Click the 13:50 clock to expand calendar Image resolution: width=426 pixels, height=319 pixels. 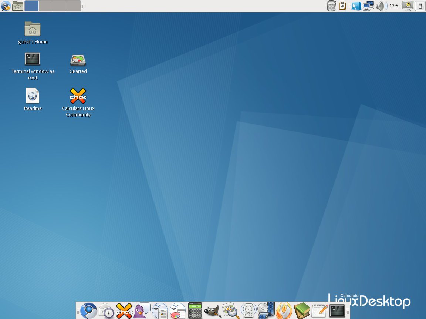point(395,6)
